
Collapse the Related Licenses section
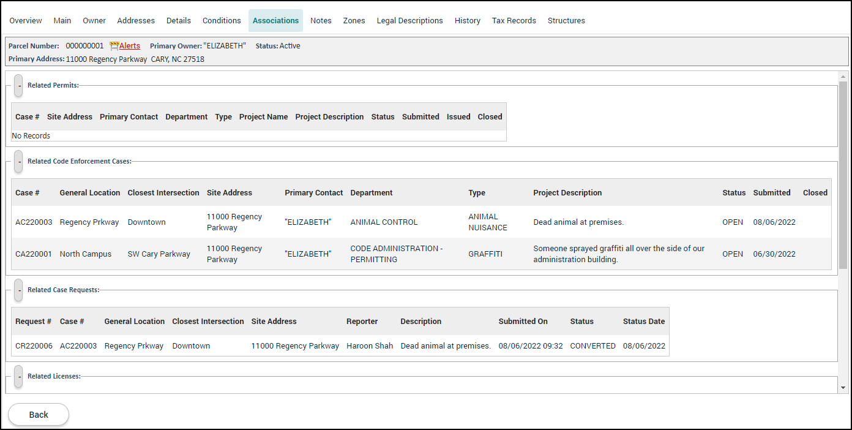pos(18,377)
